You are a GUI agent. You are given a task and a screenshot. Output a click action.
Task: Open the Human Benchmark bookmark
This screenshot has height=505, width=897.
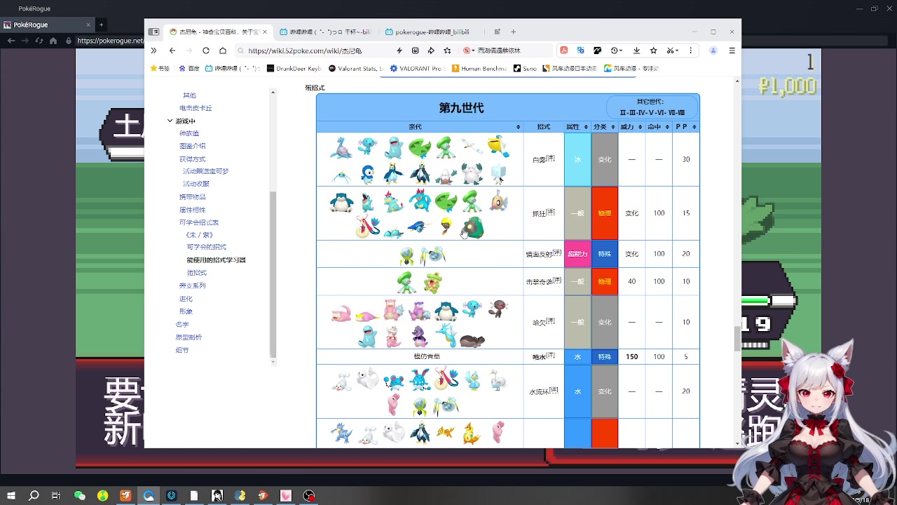click(479, 69)
